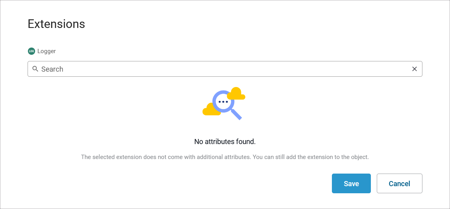Viewport: 450px width, 209px height.
Task: Click the lower-left yellow cloud graphic
Action: tap(210, 110)
